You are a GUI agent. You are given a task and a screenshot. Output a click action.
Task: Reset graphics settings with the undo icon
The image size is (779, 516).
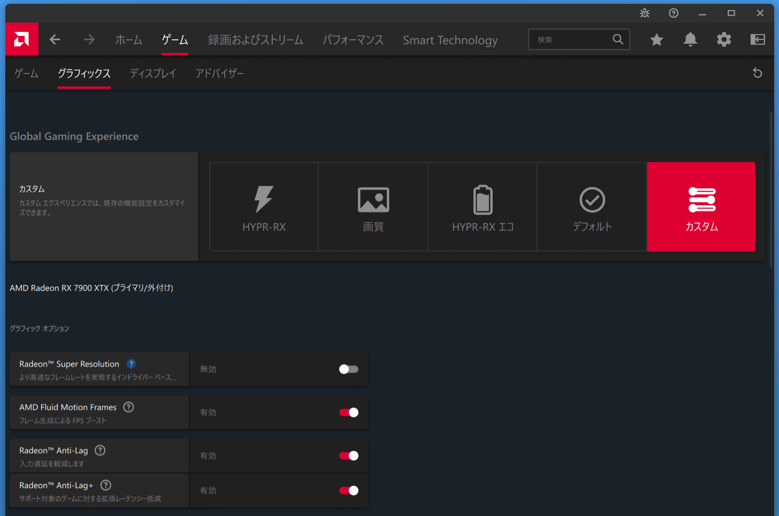click(x=757, y=73)
